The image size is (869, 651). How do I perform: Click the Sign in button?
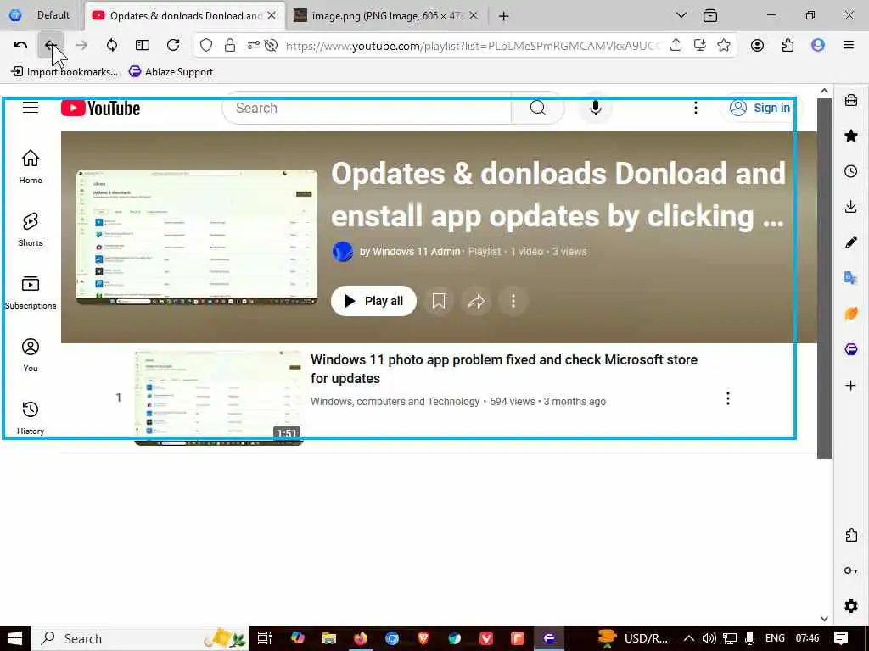(x=760, y=108)
